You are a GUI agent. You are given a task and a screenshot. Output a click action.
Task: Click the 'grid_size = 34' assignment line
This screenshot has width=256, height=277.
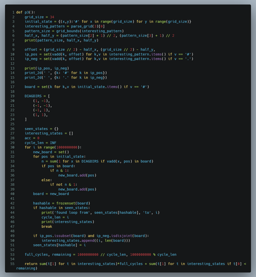(39, 17)
